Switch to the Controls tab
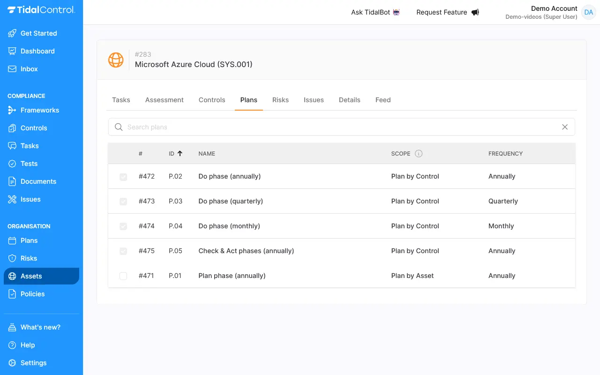The image size is (600, 375). pyautogui.click(x=212, y=100)
